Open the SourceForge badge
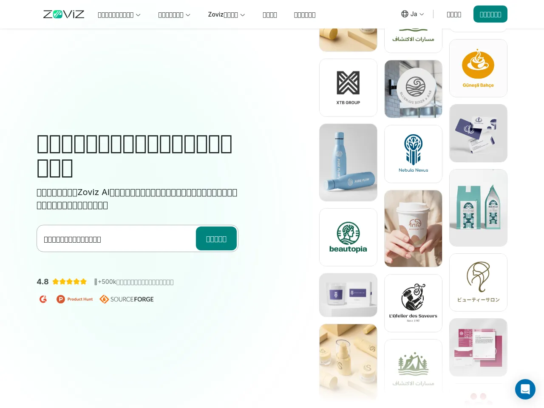 click(127, 299)
